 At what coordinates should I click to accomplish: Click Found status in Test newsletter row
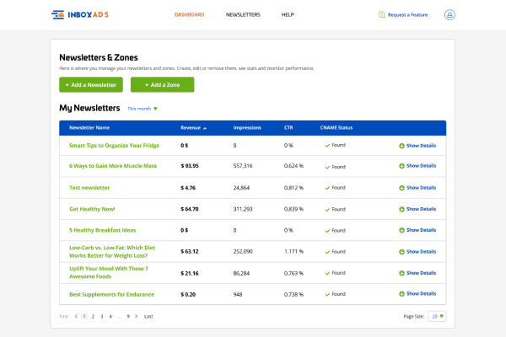coord(336,188)
